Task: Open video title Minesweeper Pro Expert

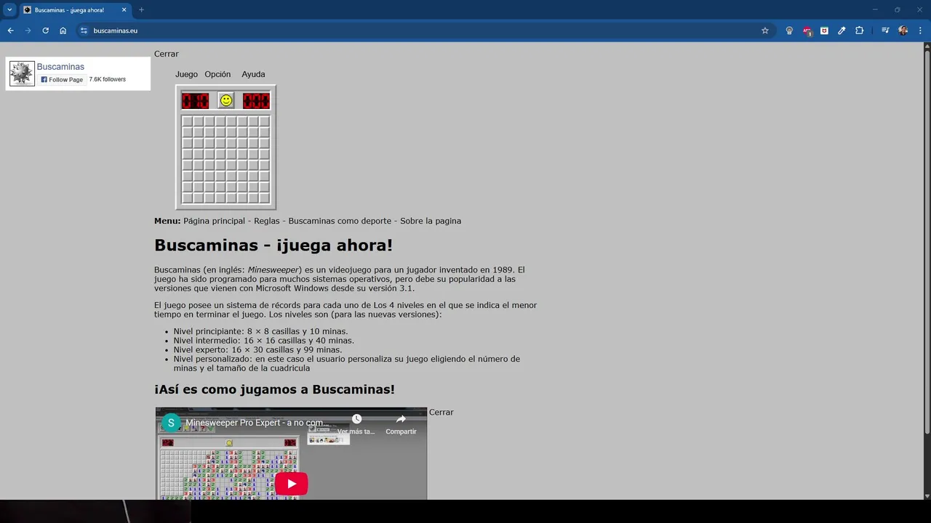Action: 257,423
